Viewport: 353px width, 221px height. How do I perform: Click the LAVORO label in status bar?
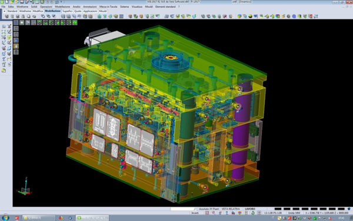[250, 209]
